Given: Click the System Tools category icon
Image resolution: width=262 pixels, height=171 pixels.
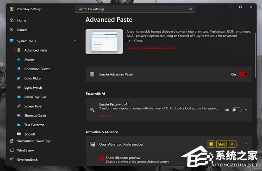Looking at the screenshot, I should 12,41.
